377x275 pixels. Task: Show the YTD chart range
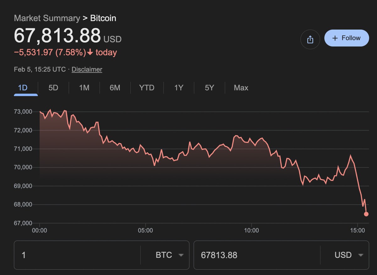pos(147,88)
